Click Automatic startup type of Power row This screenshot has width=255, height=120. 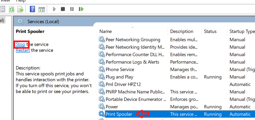[240, 107]
